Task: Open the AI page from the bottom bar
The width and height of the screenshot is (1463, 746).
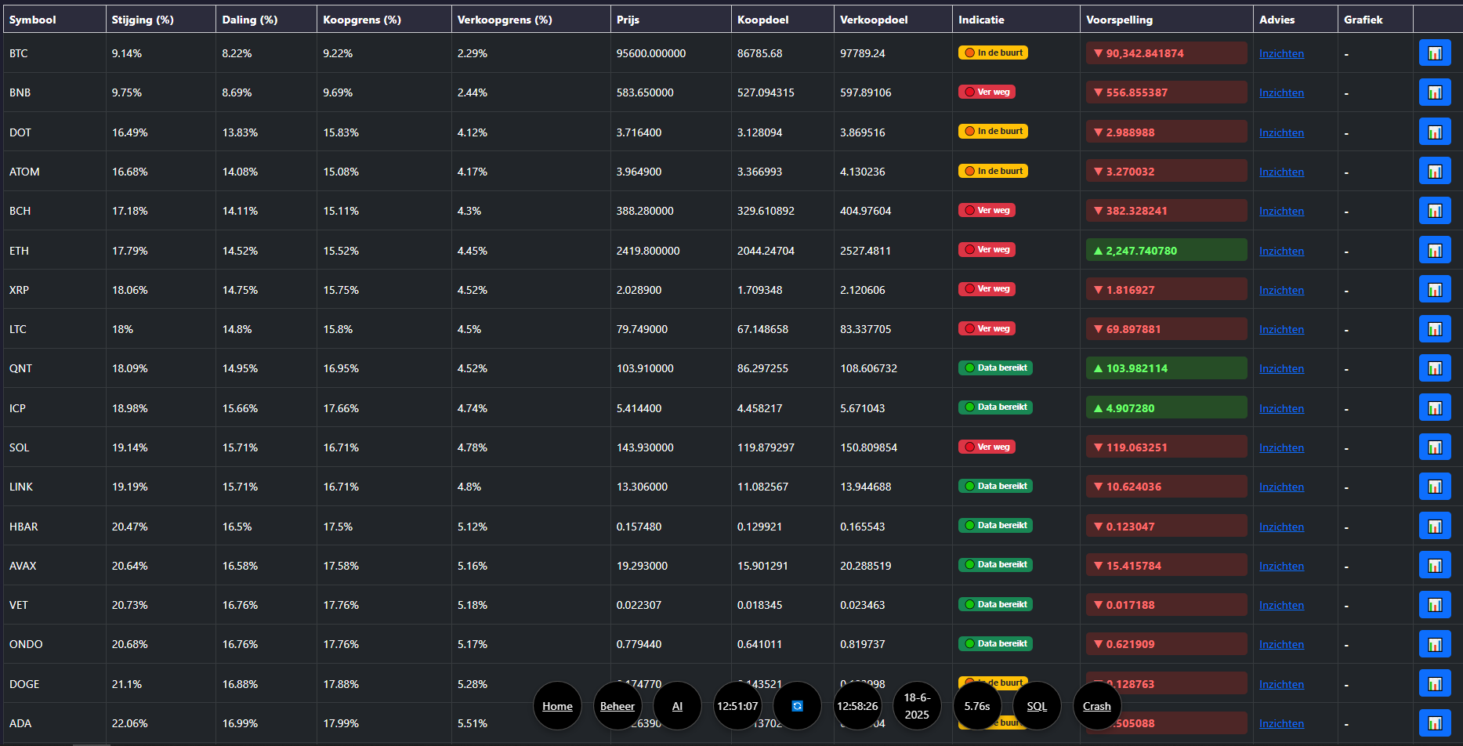Action: point(677,706)
